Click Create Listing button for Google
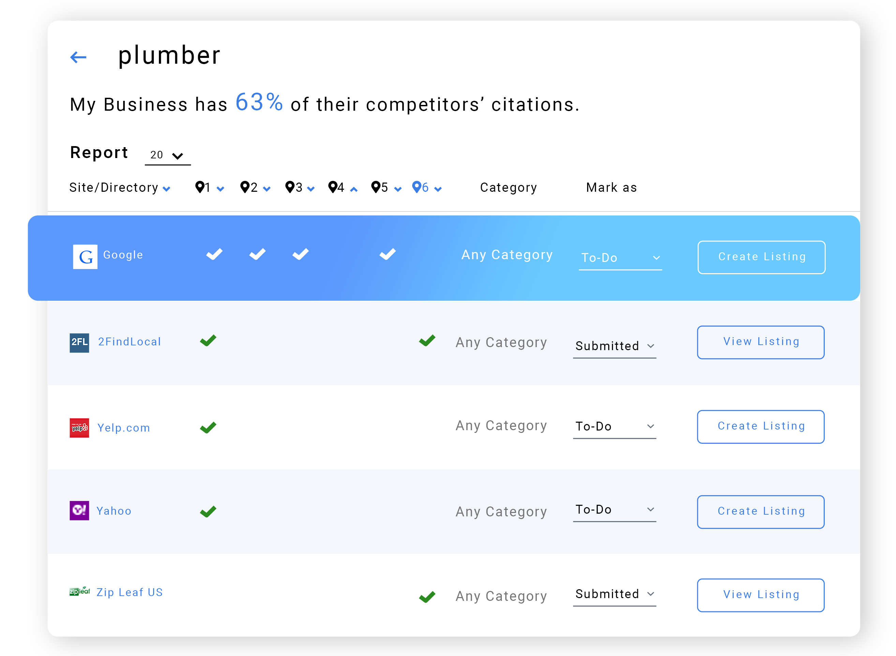This screenshot has height=656, width=896. point(761,256)
